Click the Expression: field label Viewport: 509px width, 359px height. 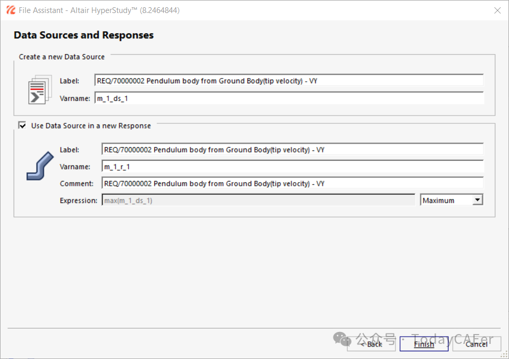[x=78, y=200]
